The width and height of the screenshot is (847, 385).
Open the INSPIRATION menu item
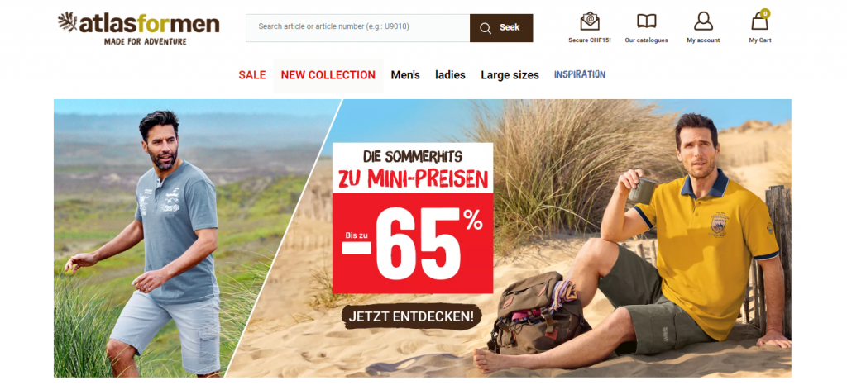point(580,74)
